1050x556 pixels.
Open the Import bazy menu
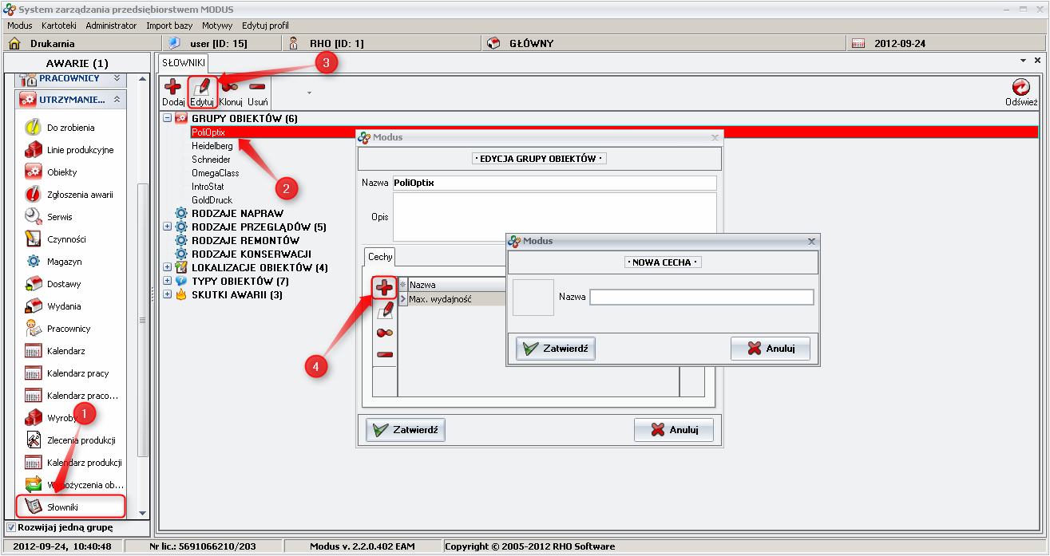tap(169, 26)
